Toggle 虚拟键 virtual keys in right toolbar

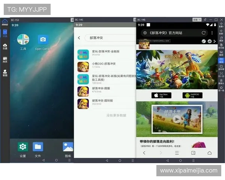(221, 67)
